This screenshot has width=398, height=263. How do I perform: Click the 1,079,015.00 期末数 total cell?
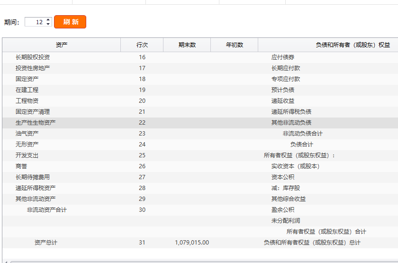pyautogui.click(x=192, y=243)
